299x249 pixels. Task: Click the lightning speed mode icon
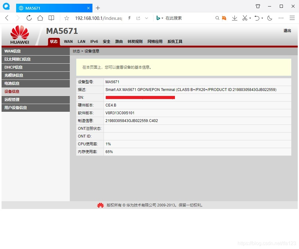pyautogui.click(x=129, y=18)
